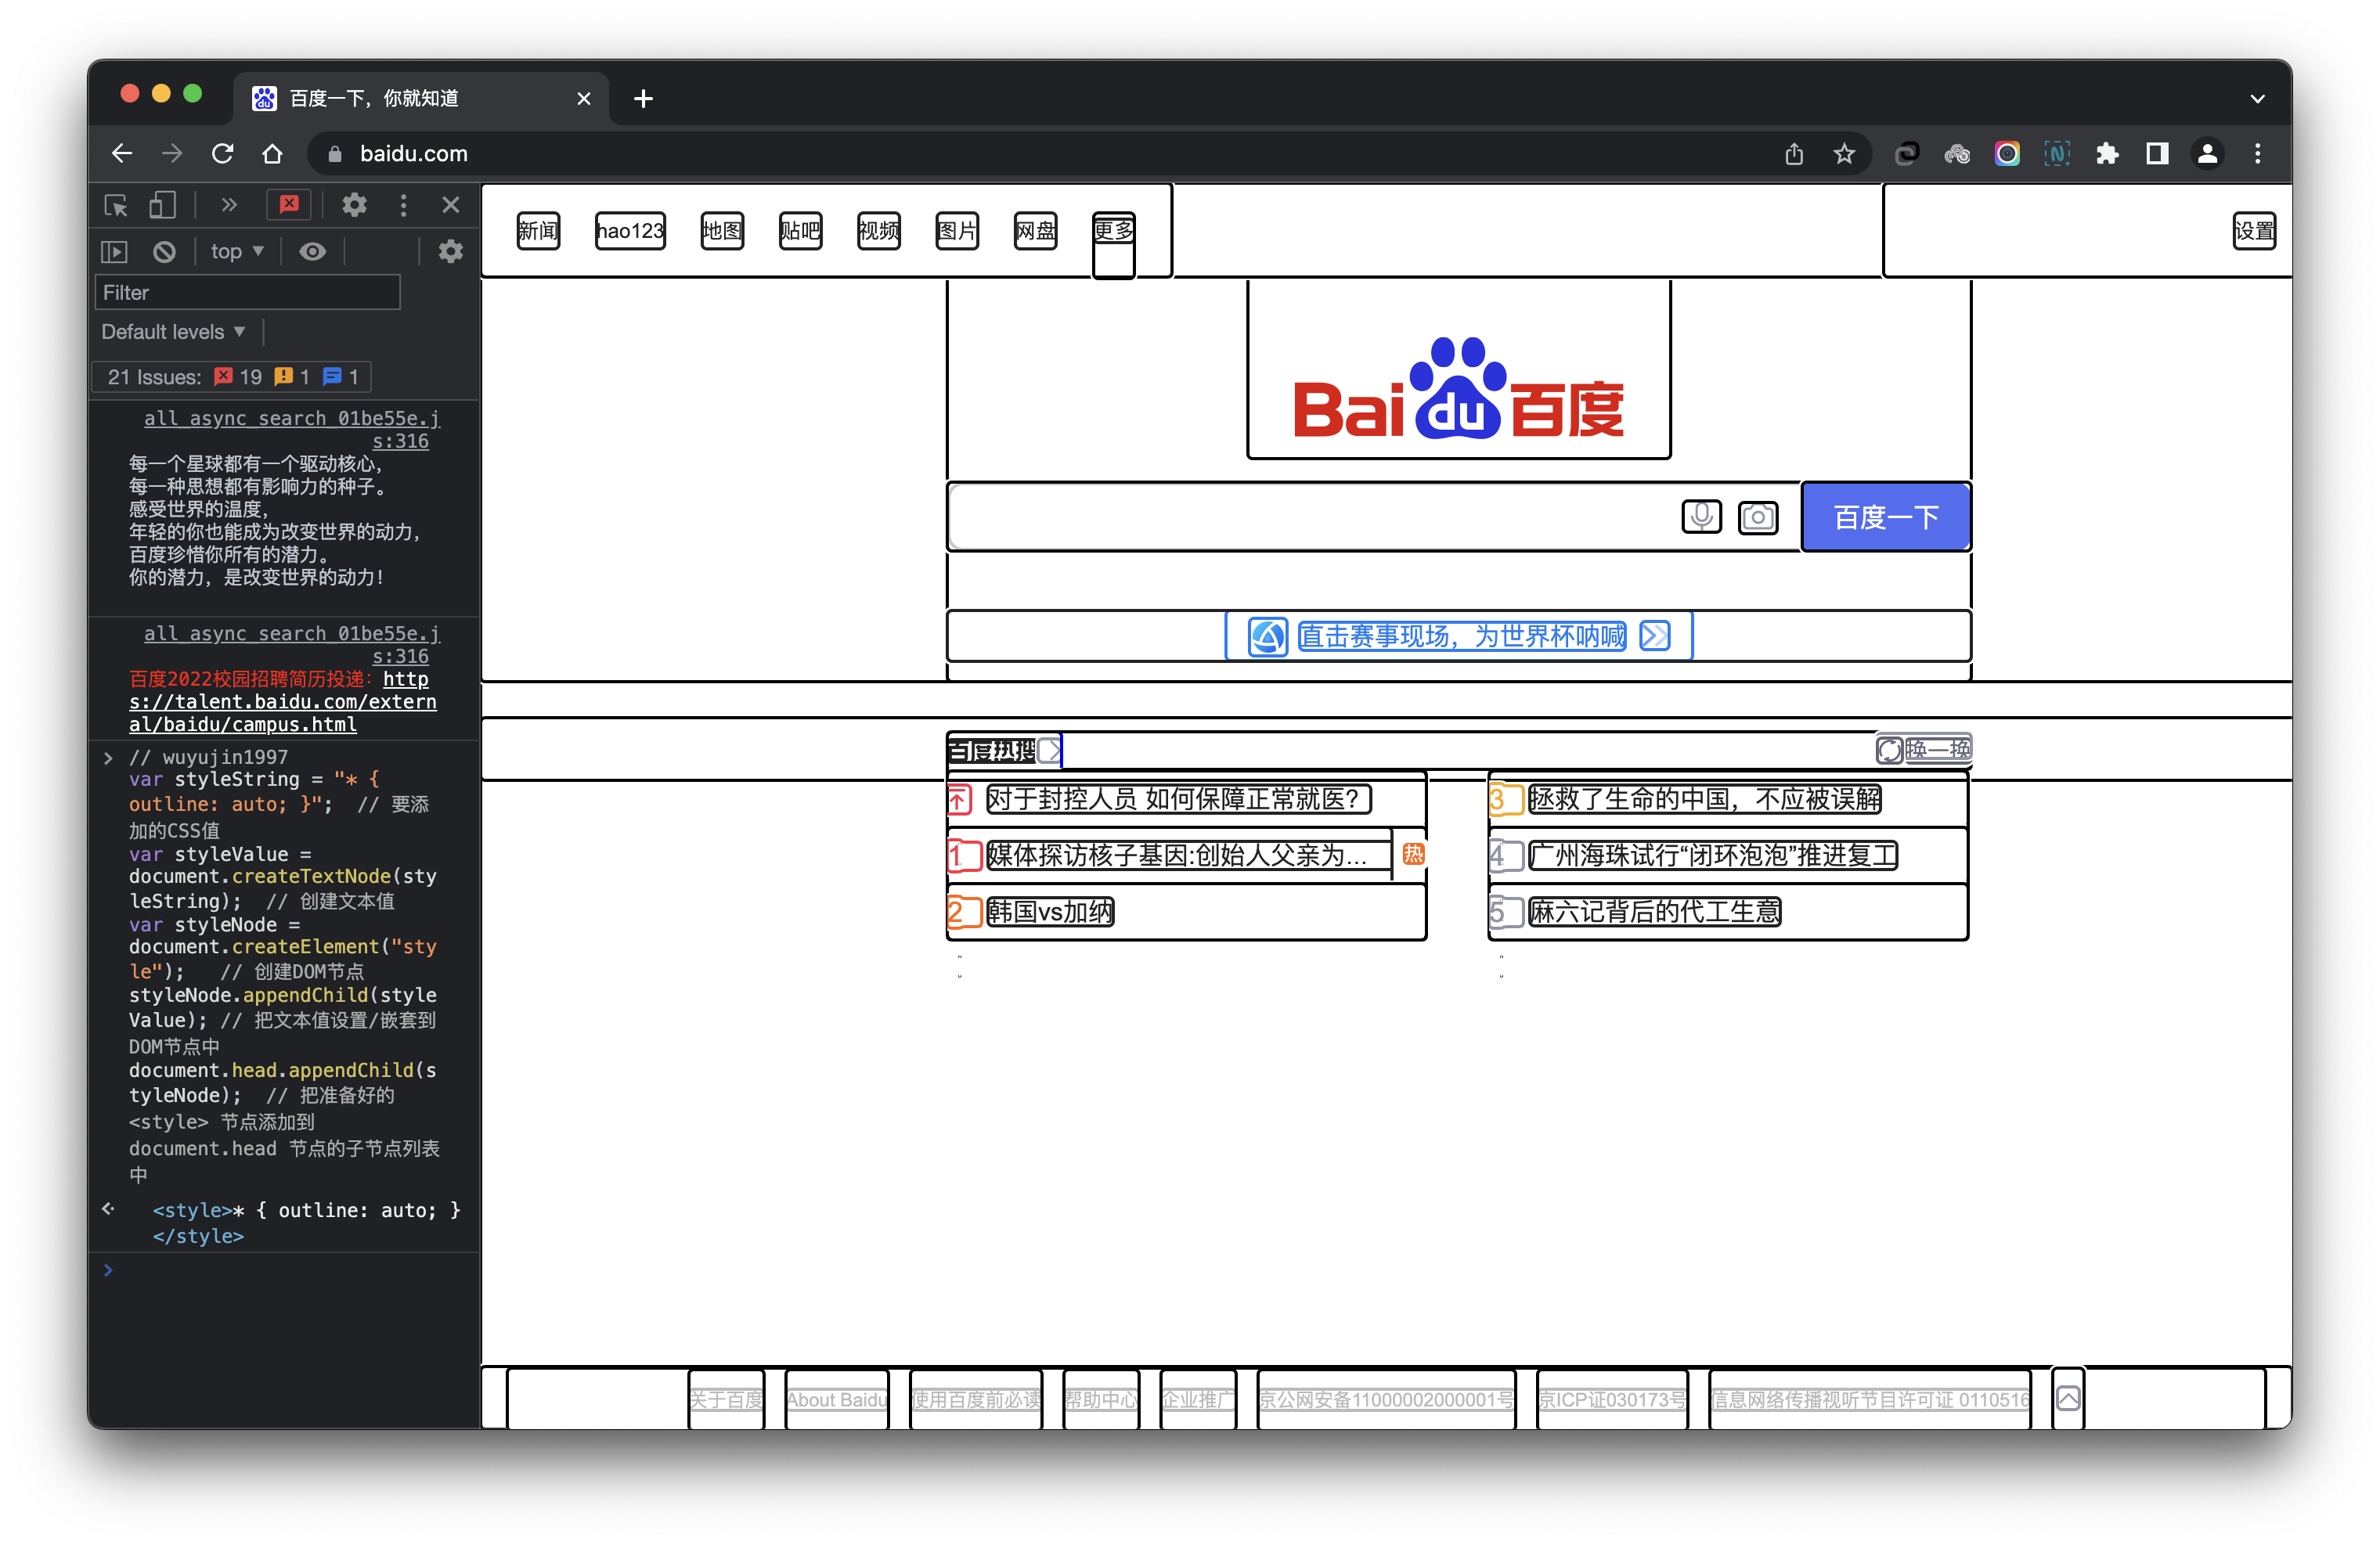Reload the Baidu page

(222, 153)
